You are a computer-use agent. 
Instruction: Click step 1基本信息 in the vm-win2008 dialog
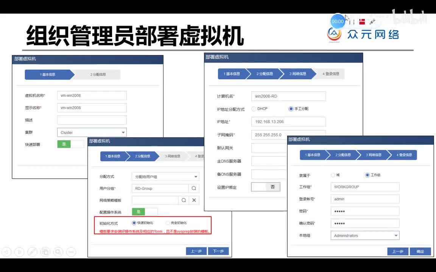(48, 74)
